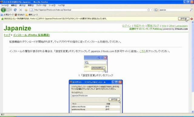Restore down the Firefox window
Viewport: 194px width, 117px height.
188,2
